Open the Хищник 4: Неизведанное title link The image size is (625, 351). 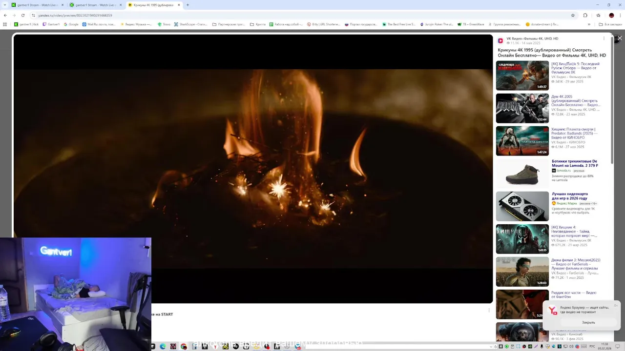coord(574,231)
